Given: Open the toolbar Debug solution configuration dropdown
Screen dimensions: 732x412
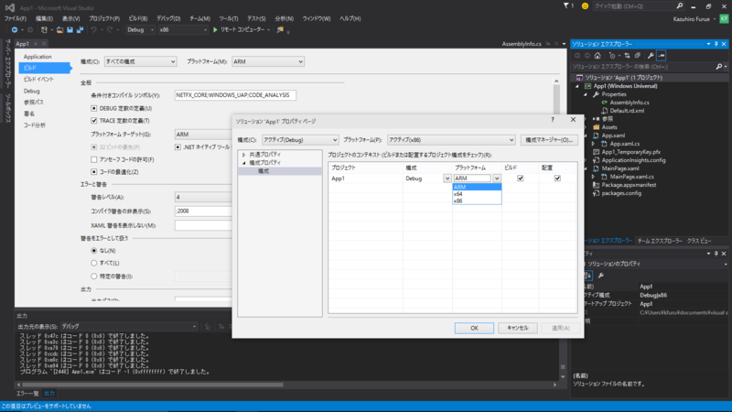Looking at the screenshot, I should tap(141, 30).
